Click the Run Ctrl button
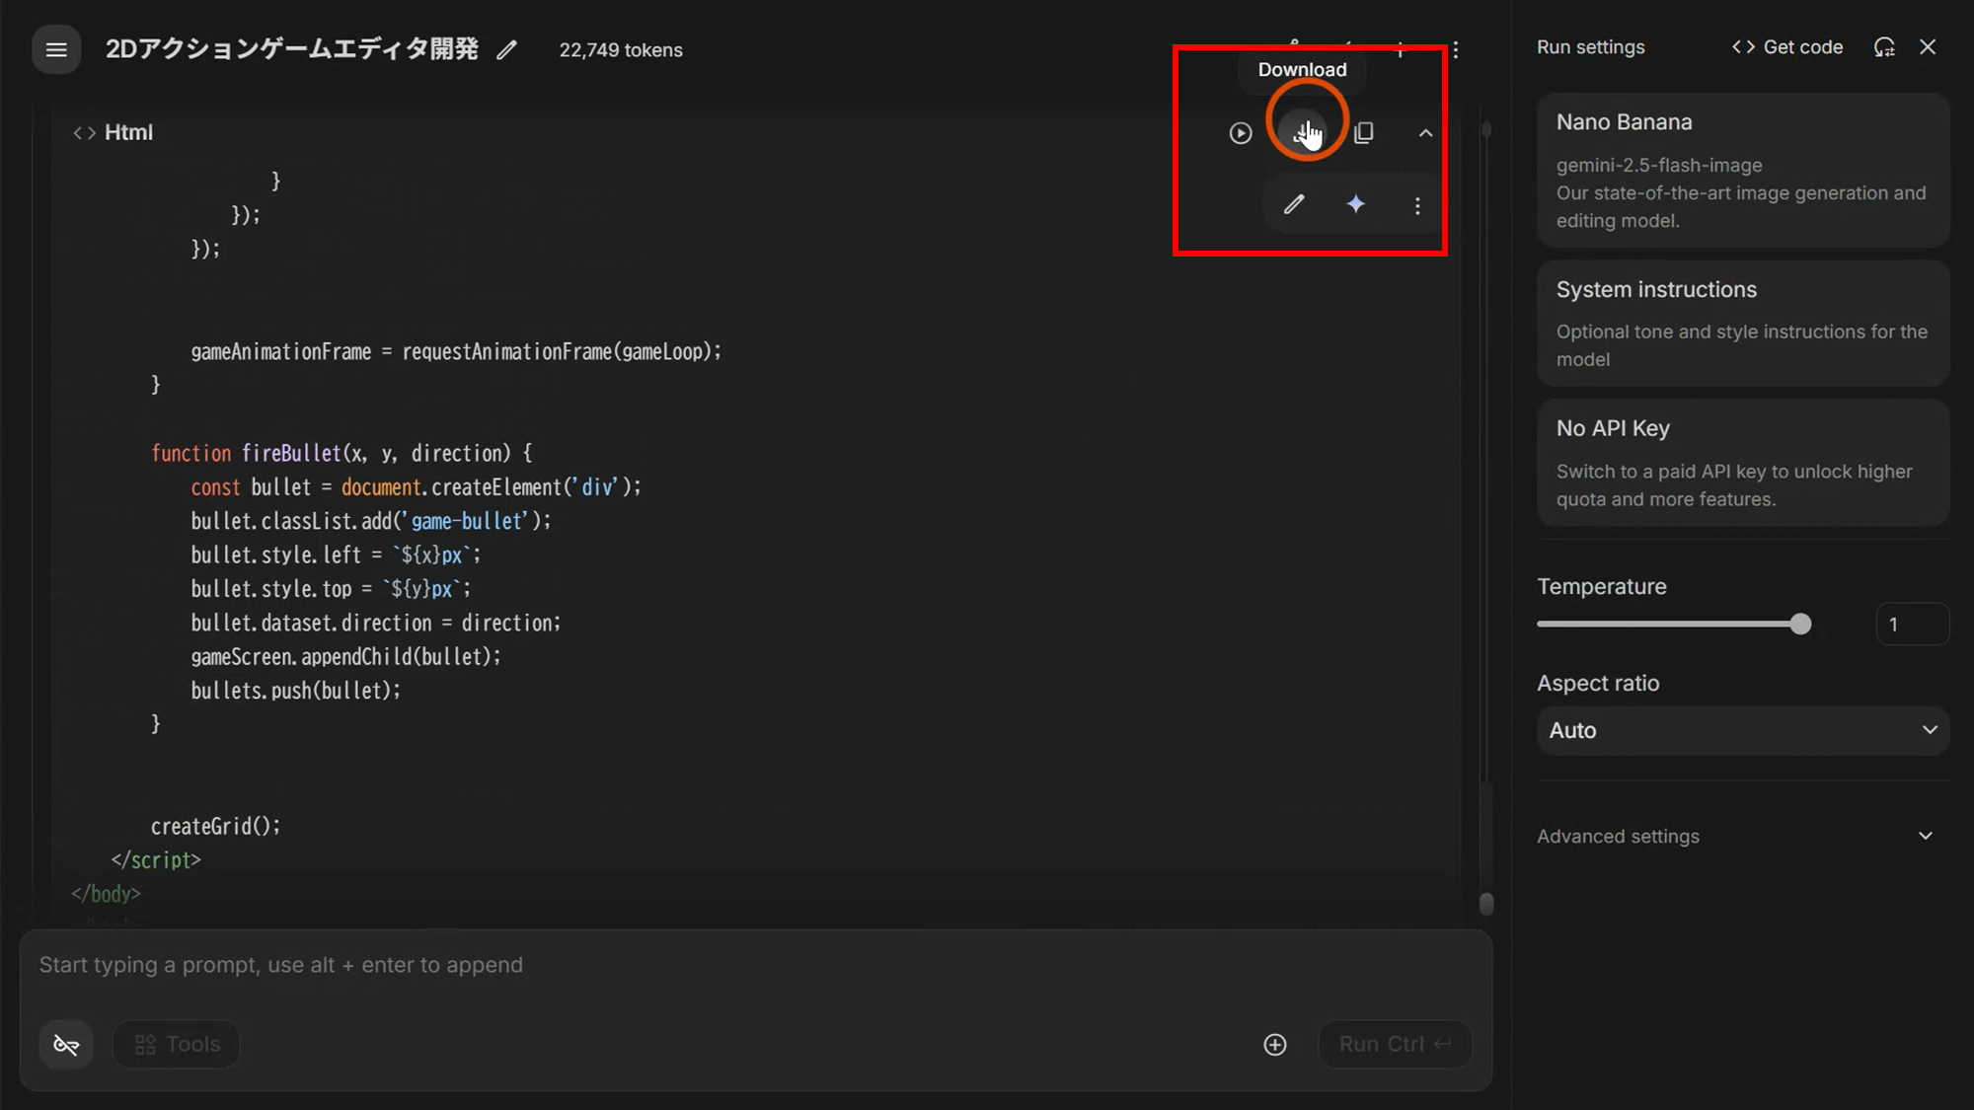The width and height of the screenshot is (1974, 1110). (1396, 1044)
